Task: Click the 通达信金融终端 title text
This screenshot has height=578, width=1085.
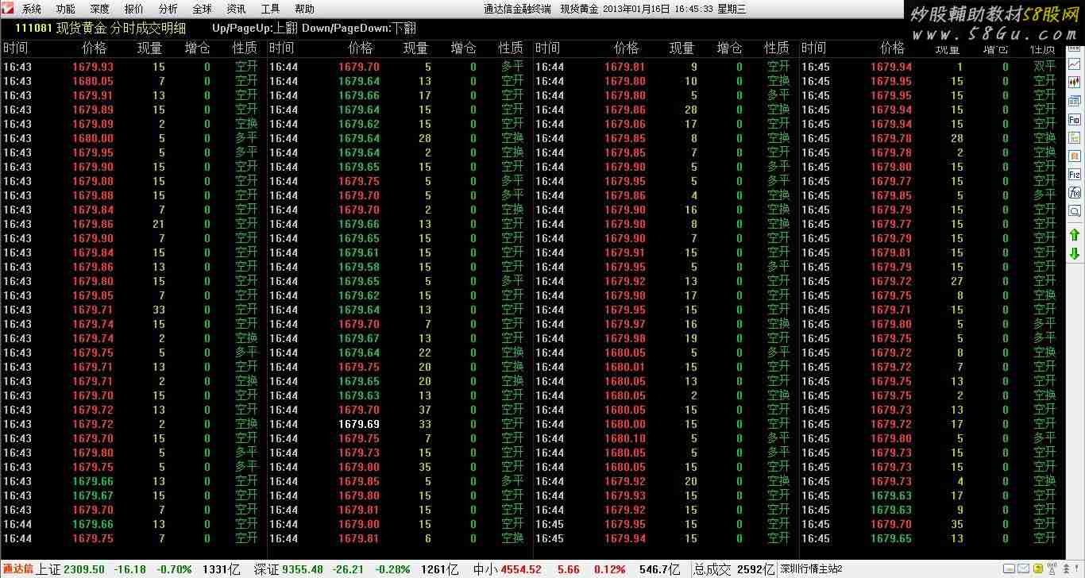Action: (518, 10)
